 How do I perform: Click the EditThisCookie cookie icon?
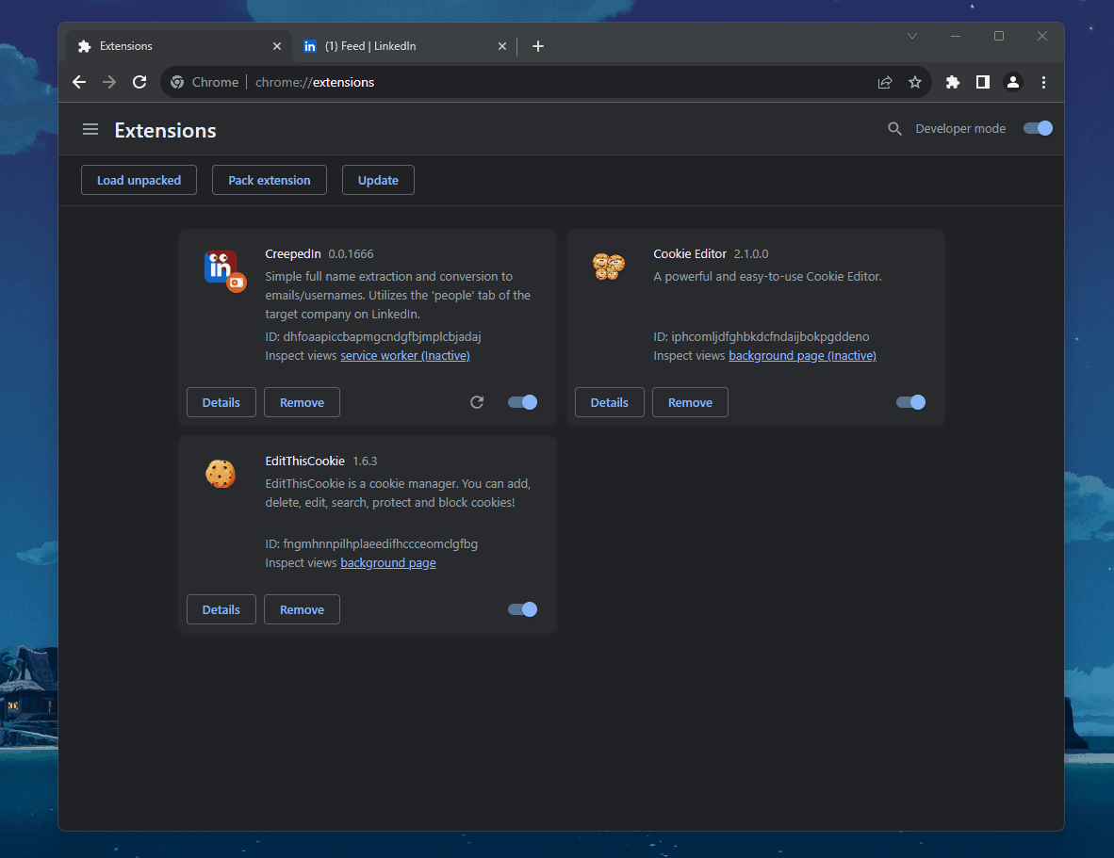point(221,474)
